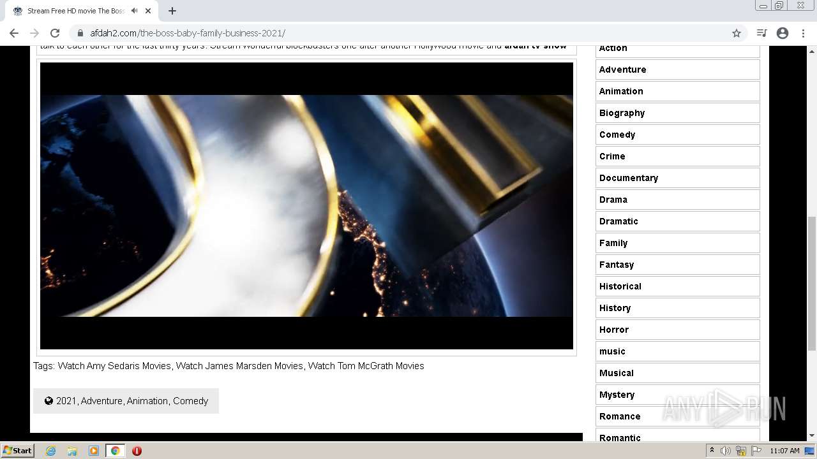This screenshot has width=817, height=459.
Task: Switch to Chrome in the taskbar
Action: (x=115, y=451)
